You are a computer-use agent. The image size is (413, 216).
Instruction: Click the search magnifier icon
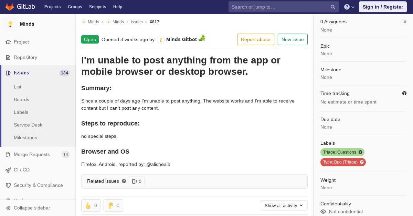333,7
